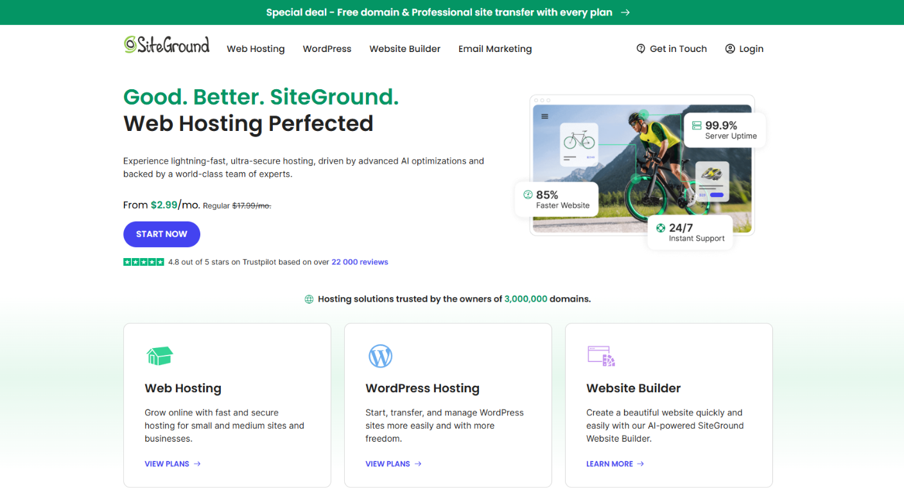Open the Special deal banner text

(439, 12)
